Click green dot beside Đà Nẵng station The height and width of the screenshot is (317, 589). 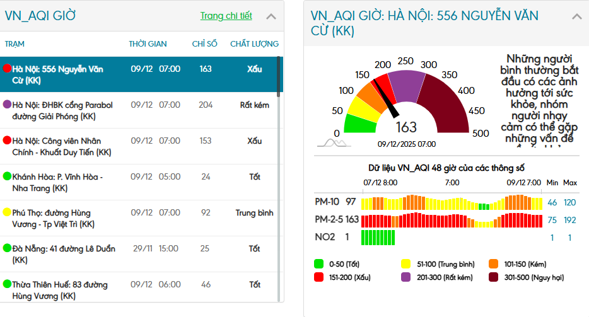8,248
